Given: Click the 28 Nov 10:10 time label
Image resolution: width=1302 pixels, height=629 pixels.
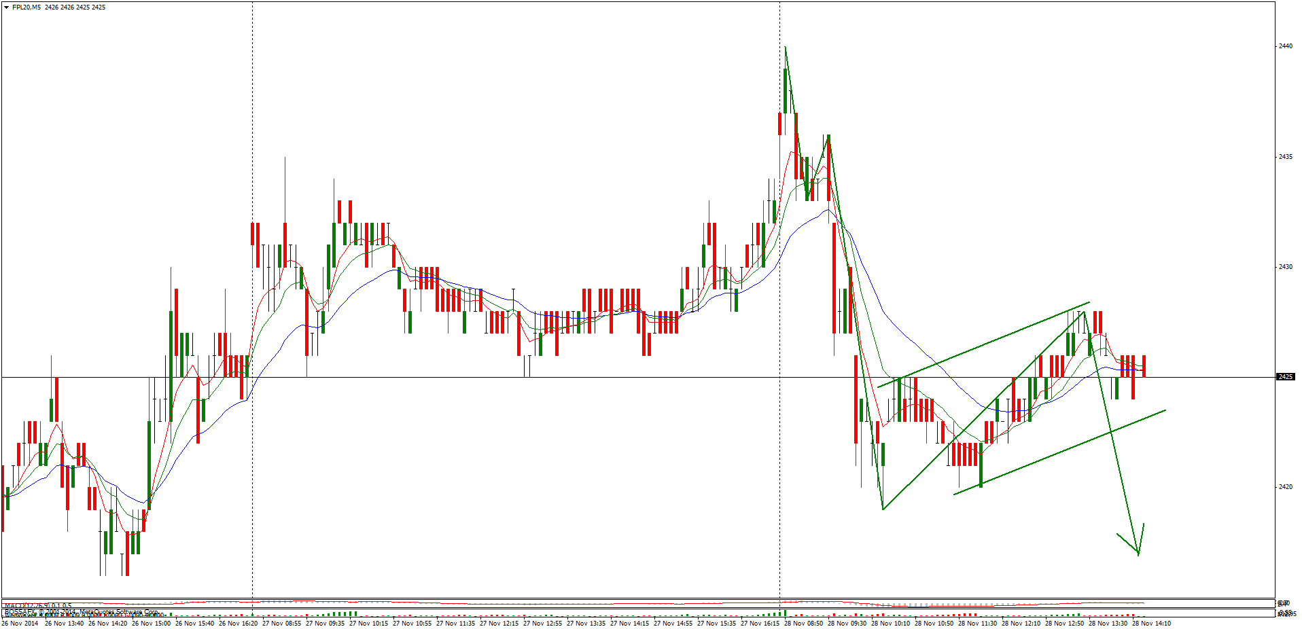Looking at the screenshot, I should click(x=890, y=623).
